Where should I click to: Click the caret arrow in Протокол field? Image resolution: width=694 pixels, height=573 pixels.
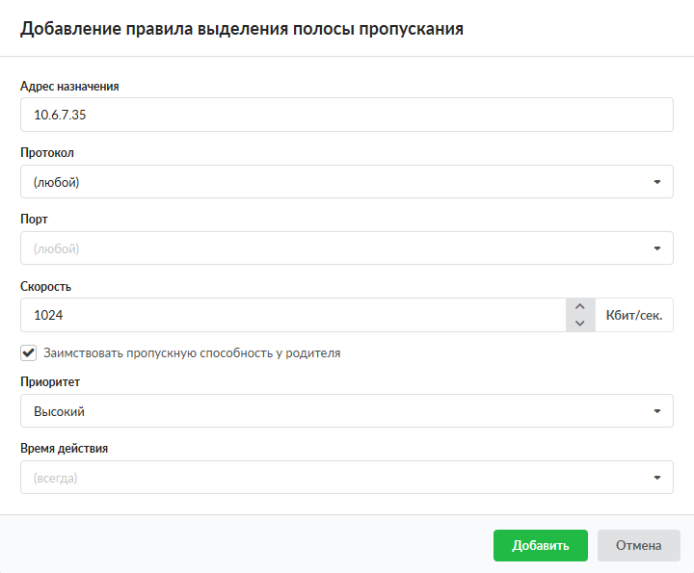(x=656, y=182)
